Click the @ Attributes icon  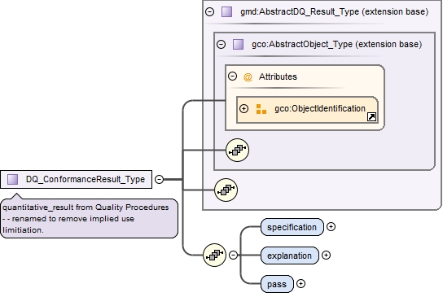point(248,76)
